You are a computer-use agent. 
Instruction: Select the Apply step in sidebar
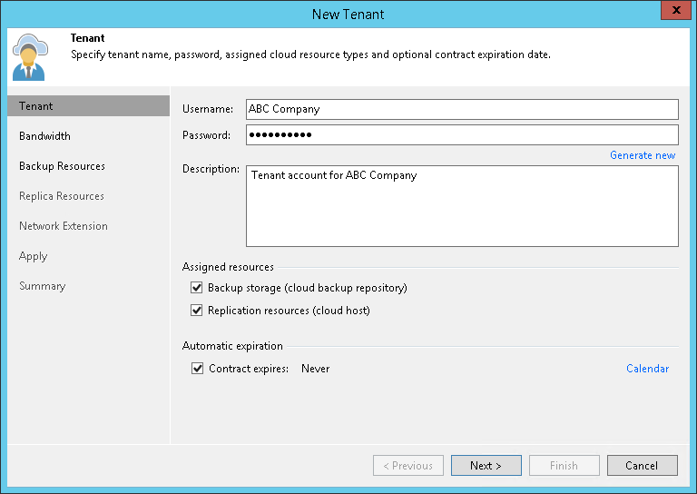coord(33,256)
